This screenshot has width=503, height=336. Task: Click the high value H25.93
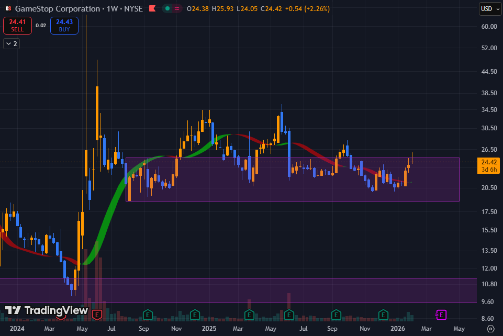pyautogui.click(x=222, y=9)
